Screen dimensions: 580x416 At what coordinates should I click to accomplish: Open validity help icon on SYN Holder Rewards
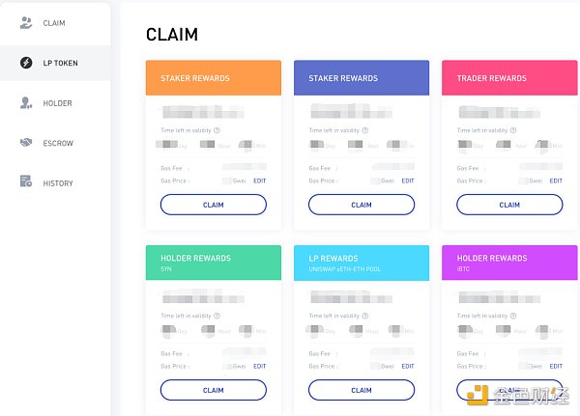pyautogui.click(x=217, y=316)
